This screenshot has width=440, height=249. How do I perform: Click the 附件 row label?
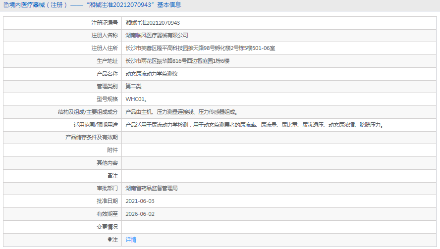coord(112,150)
